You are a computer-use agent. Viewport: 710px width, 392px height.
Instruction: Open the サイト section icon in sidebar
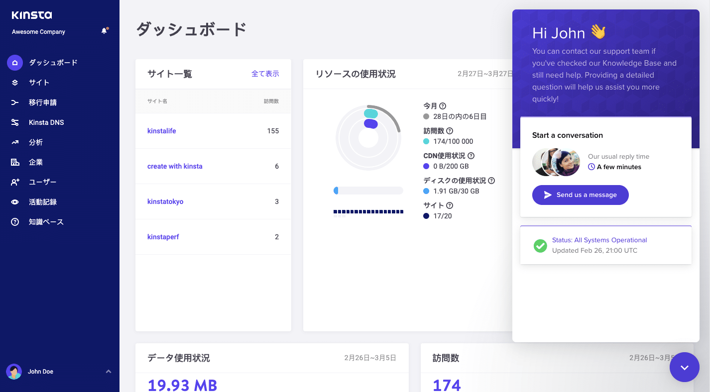(x=15, y=82)
